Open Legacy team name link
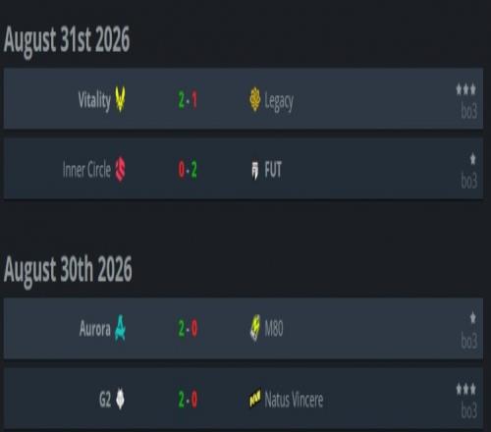 coord(279,101)
